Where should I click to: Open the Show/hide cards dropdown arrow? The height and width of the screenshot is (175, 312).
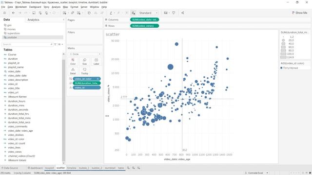[x=169, y=13]
